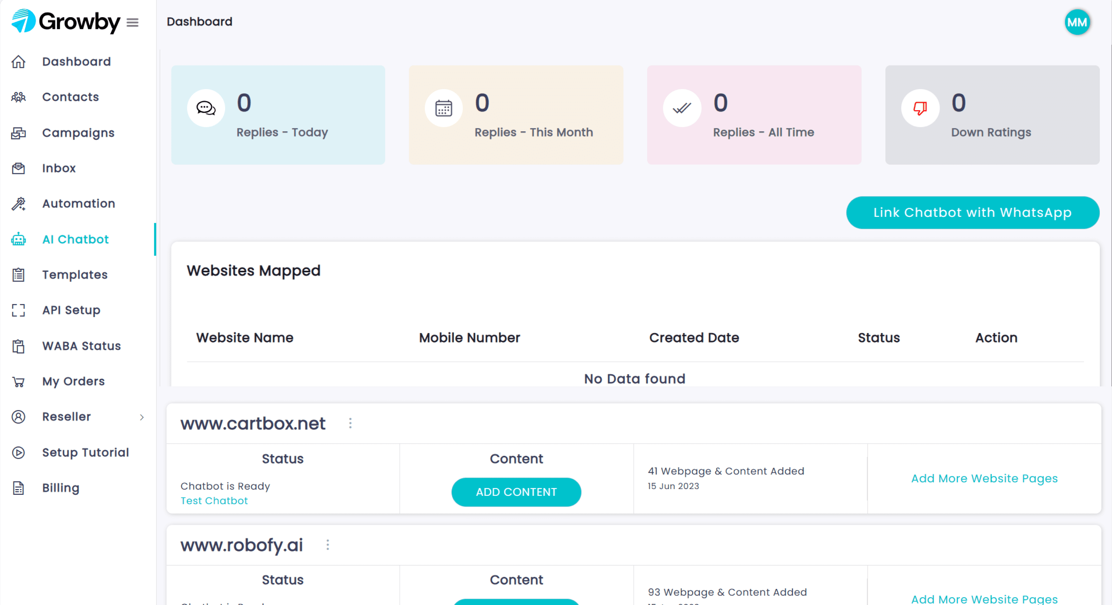Click Test Chatbot link for cartbox.net

[214, 501]
